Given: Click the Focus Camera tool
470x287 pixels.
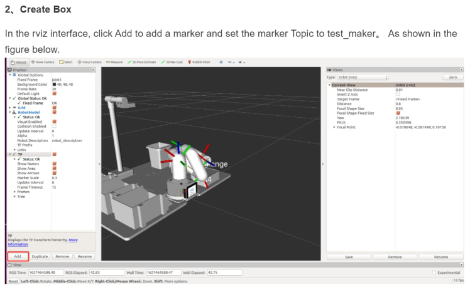Looking at the screenshot, I should click(x=89, y=62).
